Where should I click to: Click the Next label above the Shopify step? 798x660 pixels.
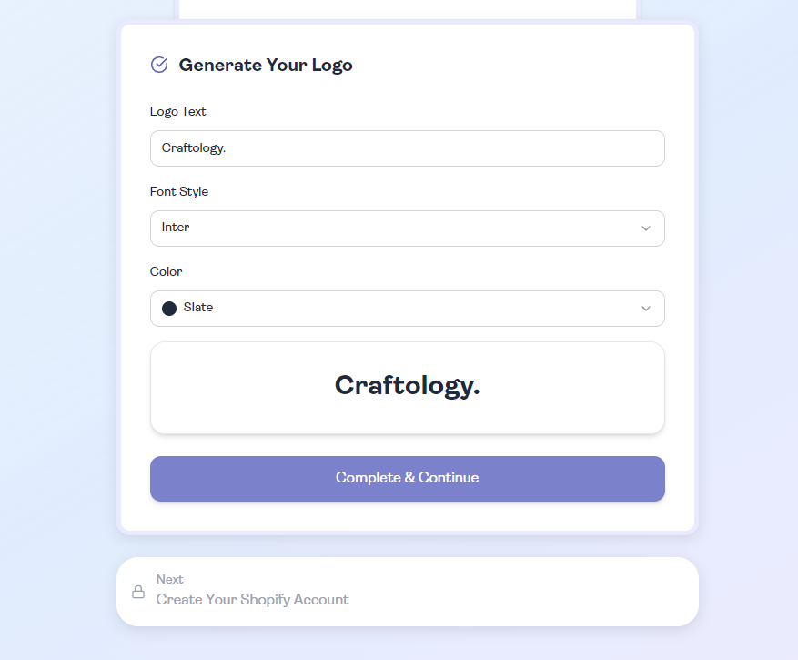click(x=169, y=578)
